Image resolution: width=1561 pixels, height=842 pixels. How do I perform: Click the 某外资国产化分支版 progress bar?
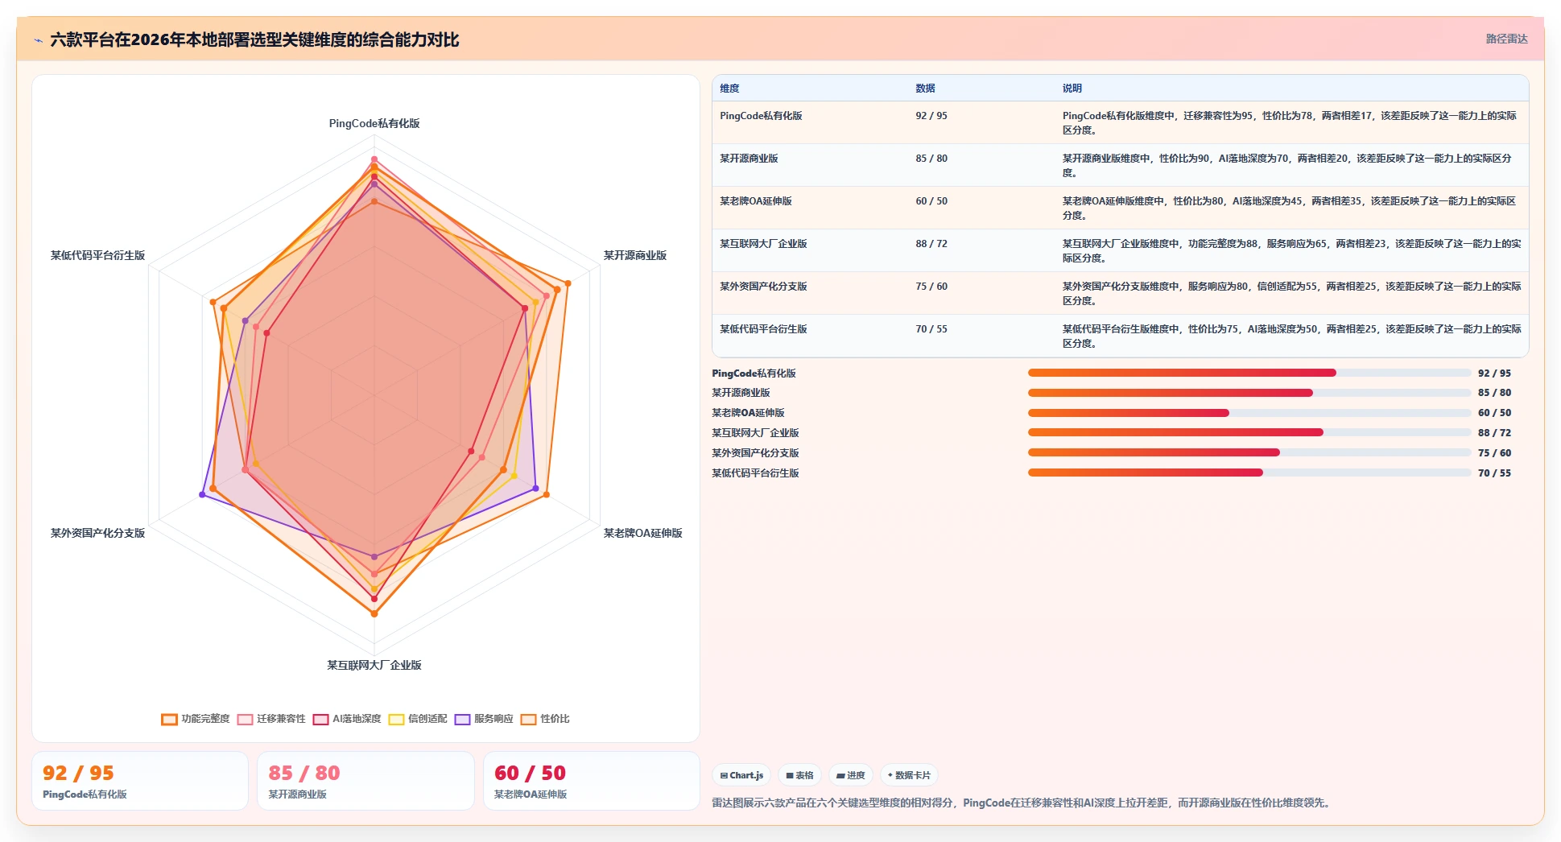point(1249,452)
